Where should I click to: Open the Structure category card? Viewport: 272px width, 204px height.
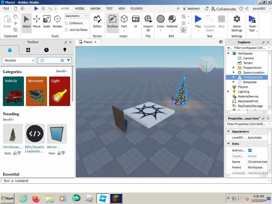click(x=36, y=91)
